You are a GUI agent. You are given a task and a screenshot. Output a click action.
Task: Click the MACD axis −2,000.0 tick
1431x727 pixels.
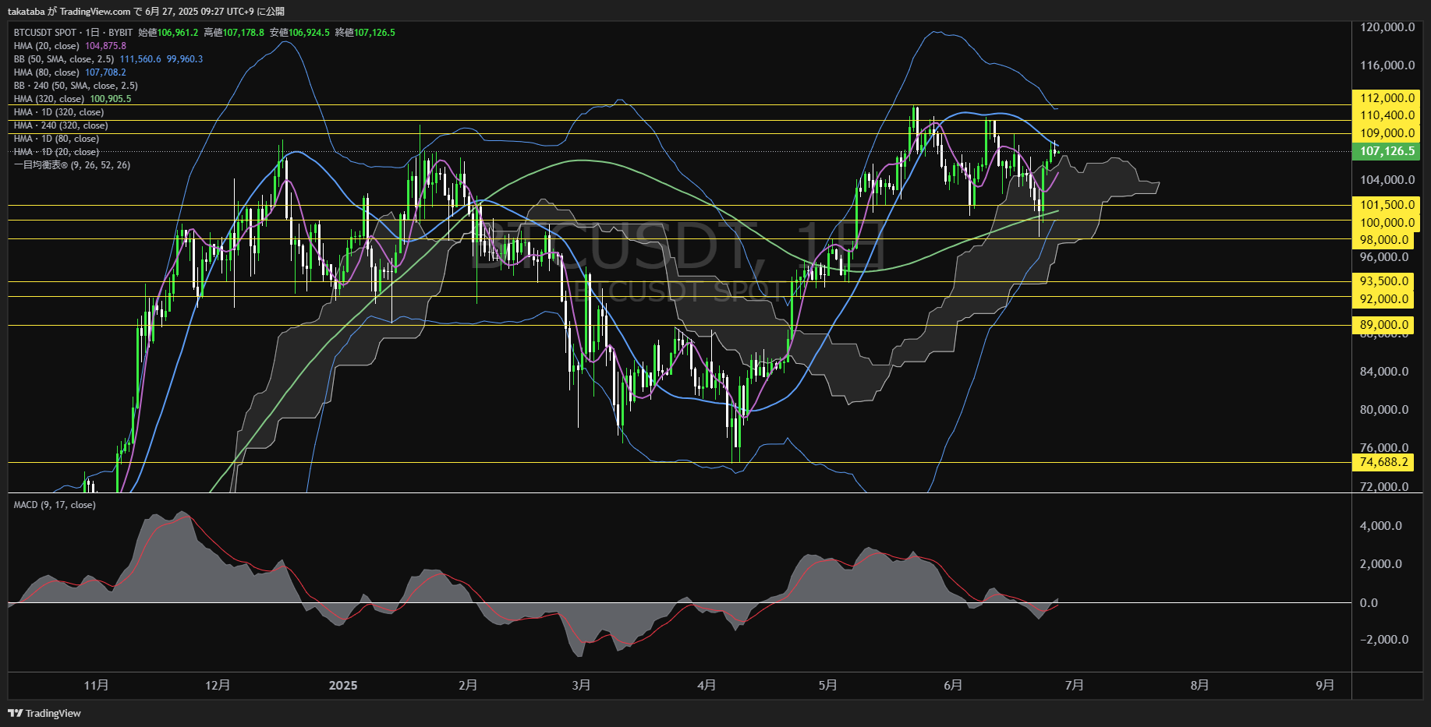pos(1384,640)
